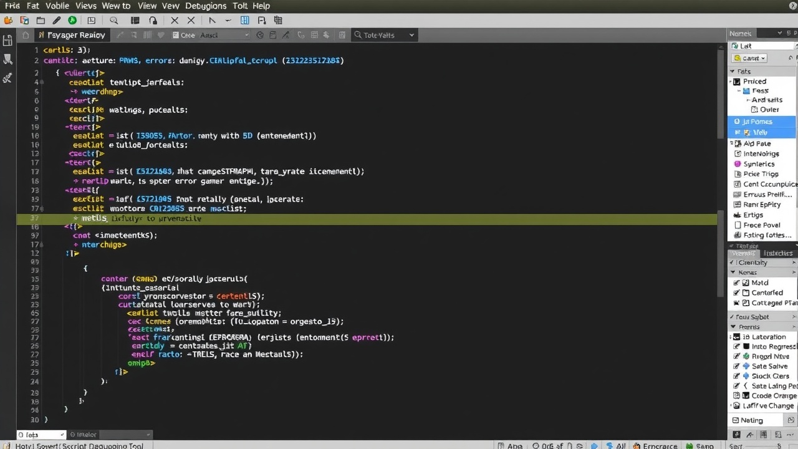Screen dimensions: 798x449
Task: Click the save disk icon in left sidebar
Action: point(7,41)
